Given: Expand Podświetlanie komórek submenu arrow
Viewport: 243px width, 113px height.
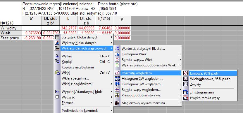Looking at the screenshot, I should point(112,111).
